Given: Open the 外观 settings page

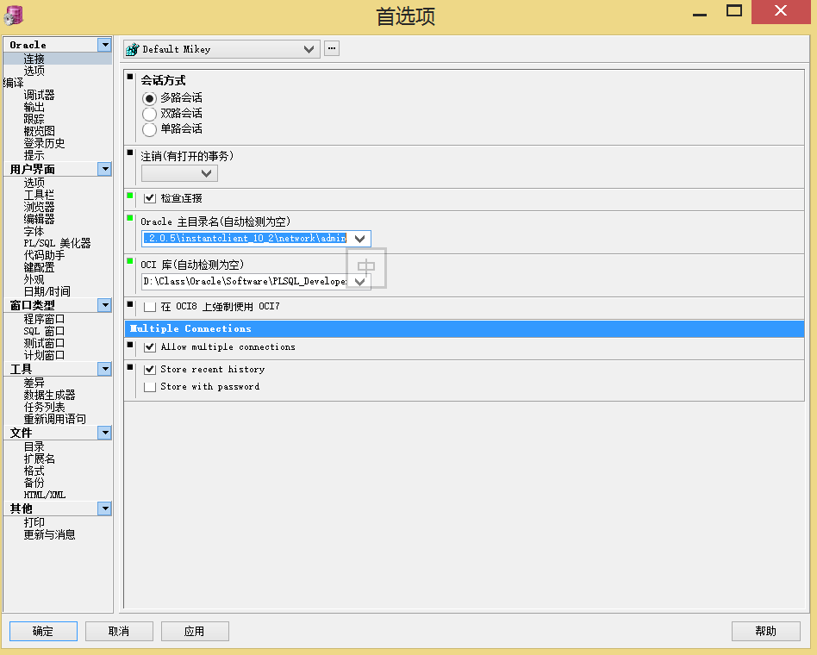Looking at the screenshot, I should (34, 279).
